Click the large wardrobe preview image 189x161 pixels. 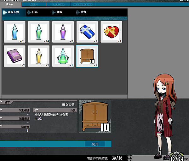[x=95, y=116]
